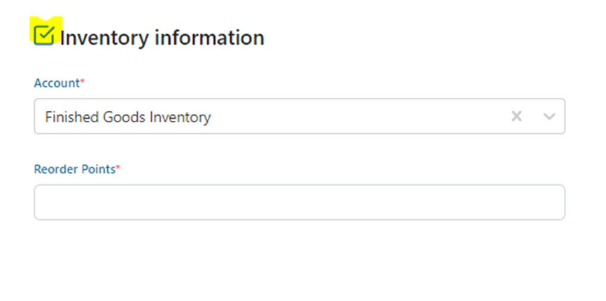Click inside the Reorder Points field
Viewport: 606px width, 301px height.
pyautogui.click(x=300, y=203)
